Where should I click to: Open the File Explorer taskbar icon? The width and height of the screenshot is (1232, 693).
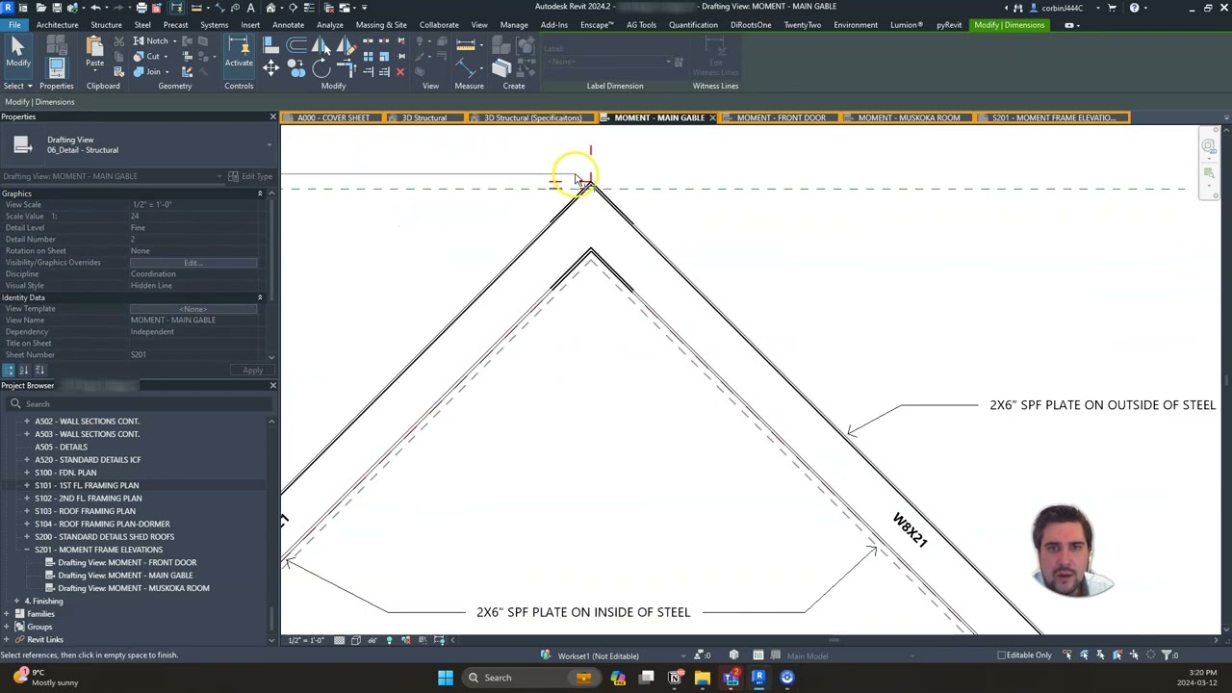coord(703,678)
